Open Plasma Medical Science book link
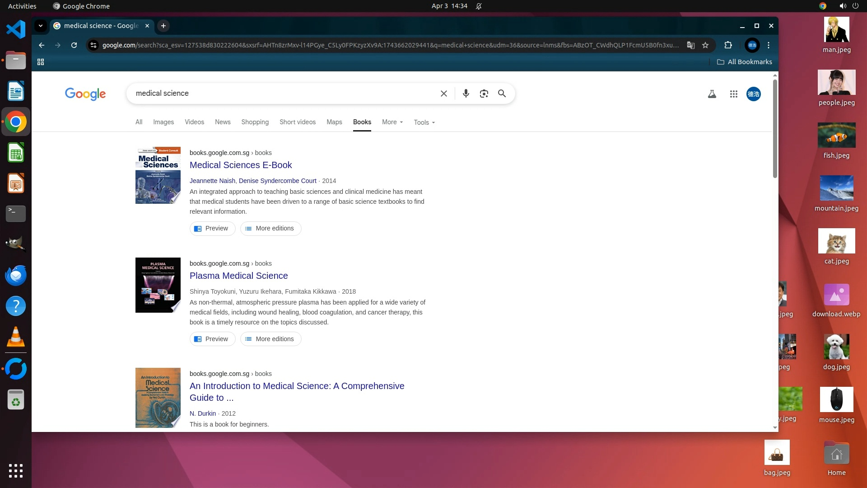The width and height of the screenshot is (867, 488). (x=238, y=276)
